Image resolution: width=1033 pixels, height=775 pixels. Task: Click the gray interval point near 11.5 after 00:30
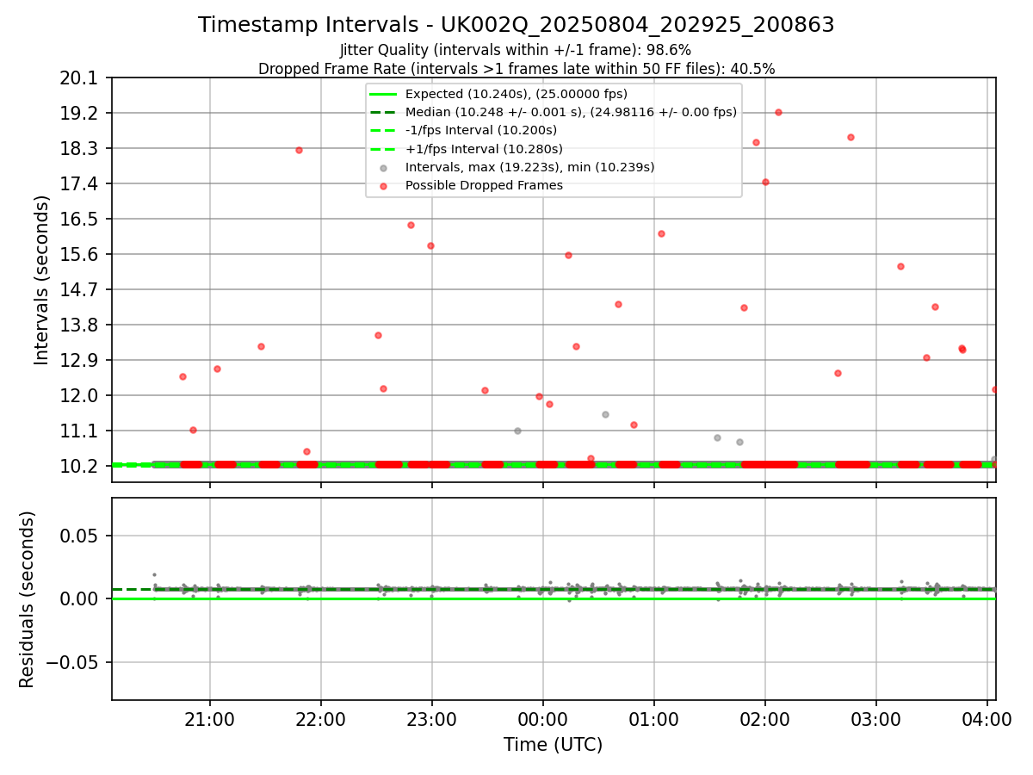(605, 414)
